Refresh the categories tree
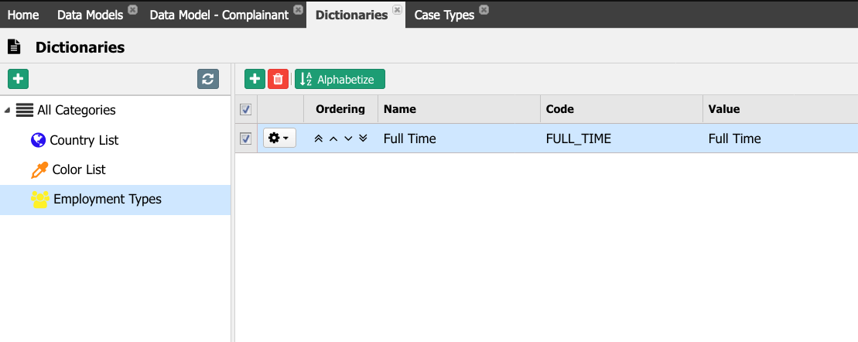 point(208,79)
